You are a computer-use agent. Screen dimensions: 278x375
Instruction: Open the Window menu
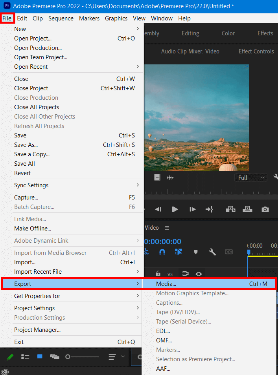pyautogui.click(x=162, y=18)
